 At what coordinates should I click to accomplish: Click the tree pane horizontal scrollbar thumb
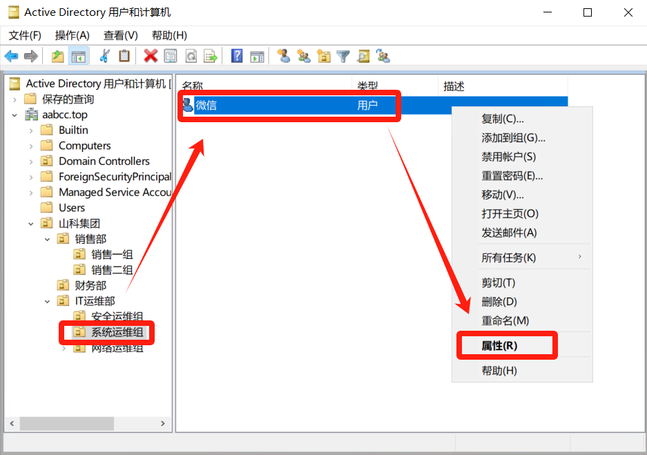(66, 423)
